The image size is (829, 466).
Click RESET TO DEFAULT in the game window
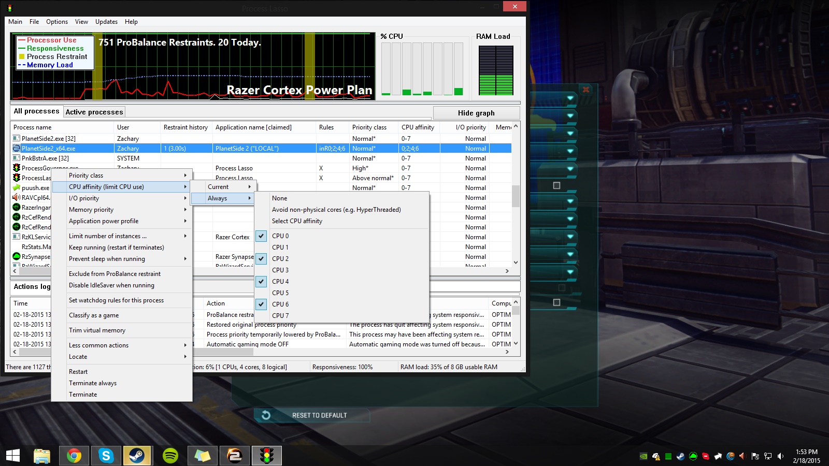(312, 415)
